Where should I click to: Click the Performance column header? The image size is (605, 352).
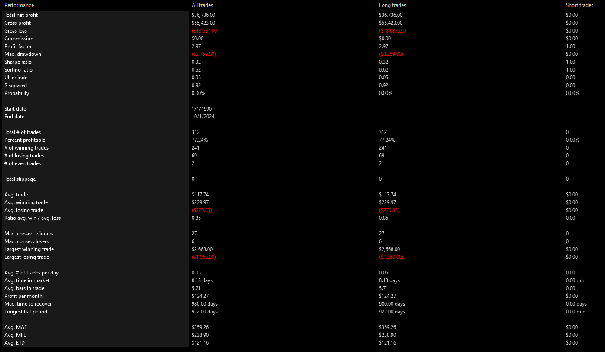tap(19, 5)
